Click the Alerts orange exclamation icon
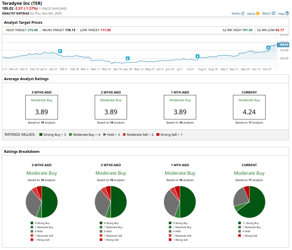Image resolution: width=292 pixels, height=250 pixels. coord(257,13)
